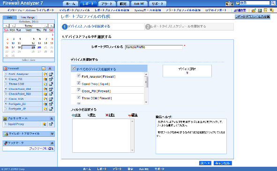Image resolution: width=277 pixels, height=171 pixels.
Task: Click the Add to bookmarks link
Action: click(x=41, y=149)
